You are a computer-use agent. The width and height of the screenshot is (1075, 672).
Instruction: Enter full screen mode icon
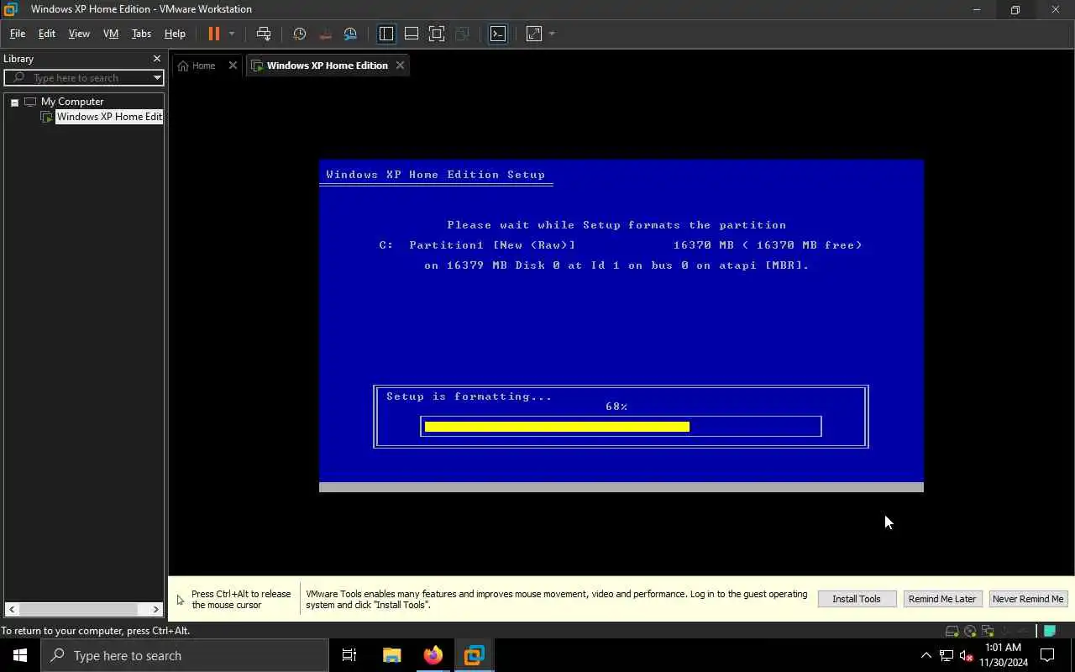(437, 34)
